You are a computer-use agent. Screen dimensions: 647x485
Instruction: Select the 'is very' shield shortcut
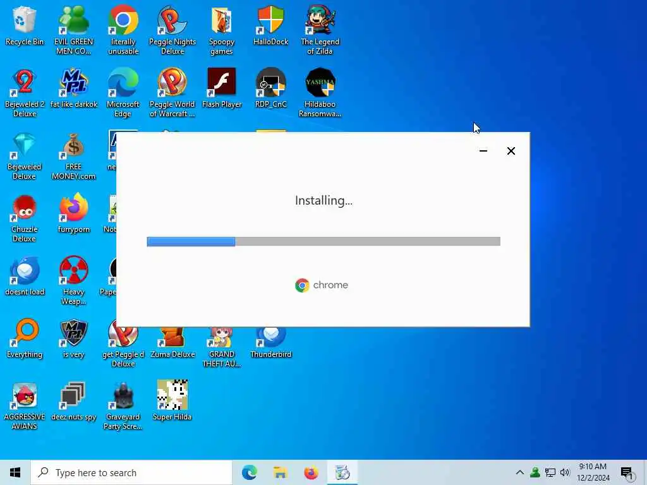(73, 338)
